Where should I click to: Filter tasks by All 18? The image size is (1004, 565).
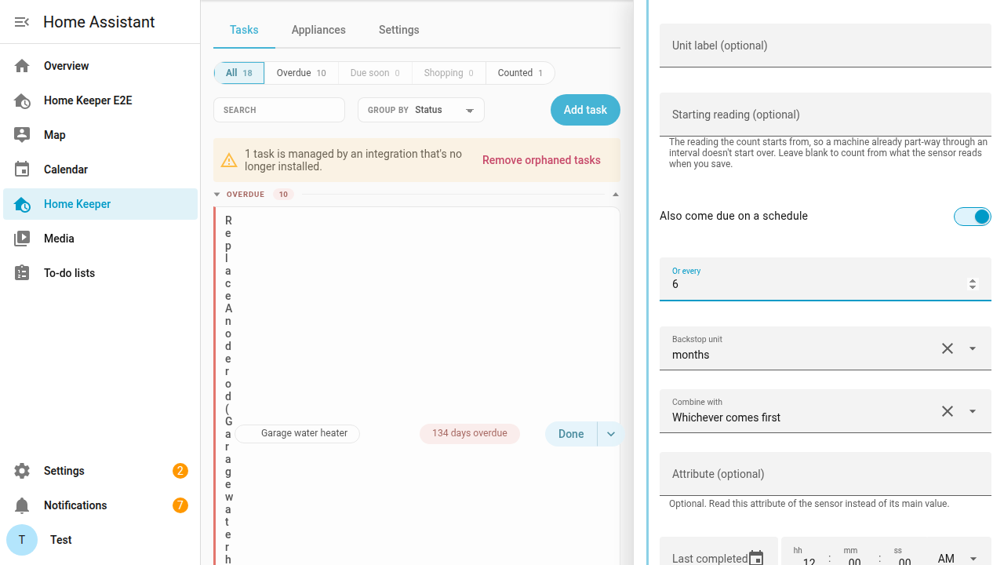239,73
